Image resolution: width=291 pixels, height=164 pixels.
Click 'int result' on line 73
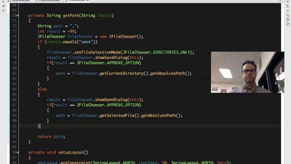(x=49, y=31)
